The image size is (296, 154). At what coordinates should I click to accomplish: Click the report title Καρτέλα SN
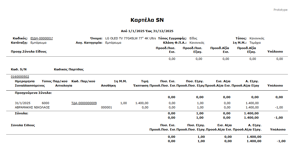(147, 20)
